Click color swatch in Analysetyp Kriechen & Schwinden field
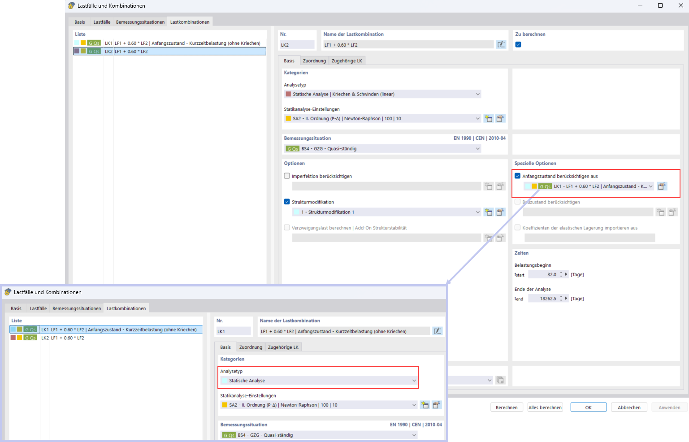Viewport: 689px width, 442px height. 288,94
